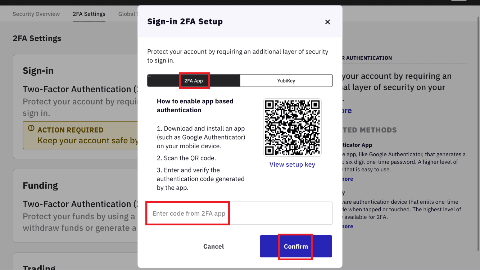Focus the 2FA app code field

click(239, 213)
